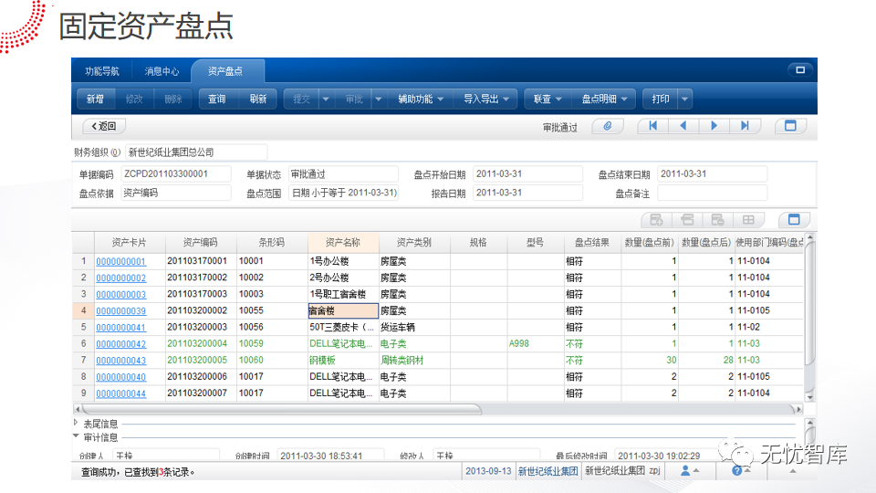Select the 宿舍楼 asset name cell
This screenshot has height=493, width=876.
coord(343,310)
